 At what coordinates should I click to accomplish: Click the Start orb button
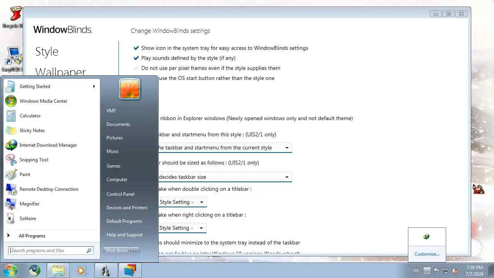click(x=10, y=270)
